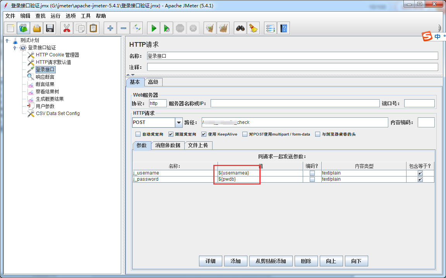
Task: Click the 从剪贴板添加 button
Action: (271, 261)
